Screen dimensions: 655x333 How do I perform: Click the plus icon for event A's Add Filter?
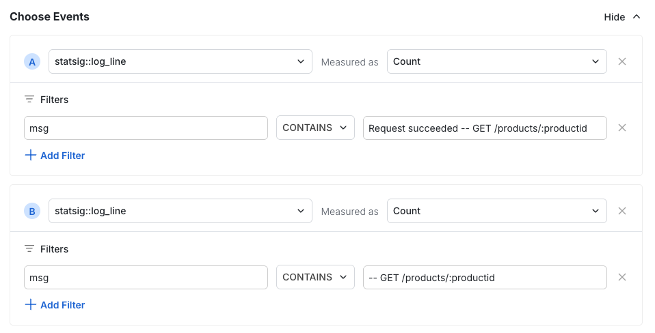(30, 155)
